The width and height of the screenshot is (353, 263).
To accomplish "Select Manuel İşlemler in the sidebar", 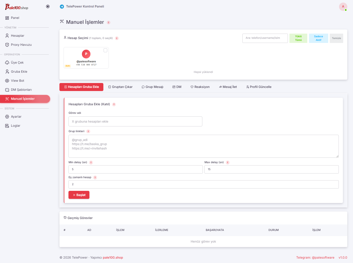I will pyautogui.click(x=25, y=99).
